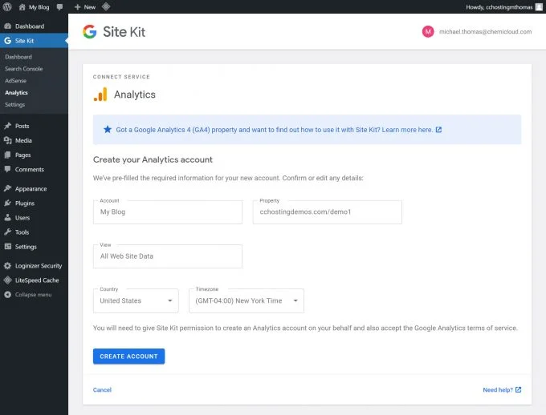Click into the Property field
This screenshot has width=546, height=415.
(328, 212)
